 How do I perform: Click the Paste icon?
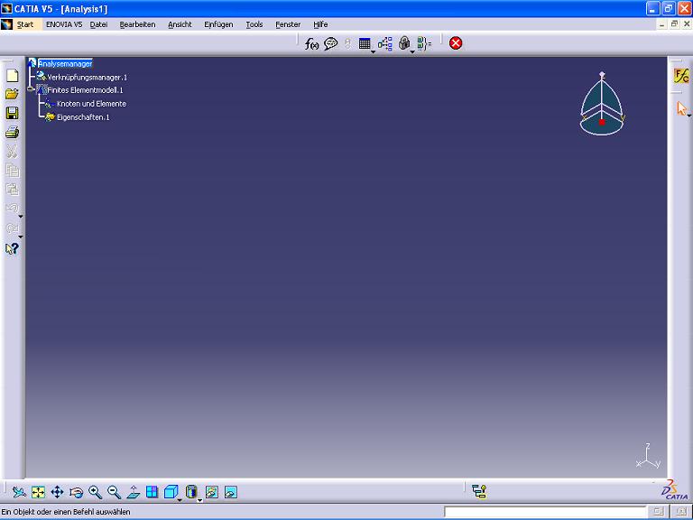(x=13, y=190)
